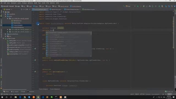The width and height of the screenshot is (176, 99).
Task: Click the green Run app button
Action: (138, 6)
